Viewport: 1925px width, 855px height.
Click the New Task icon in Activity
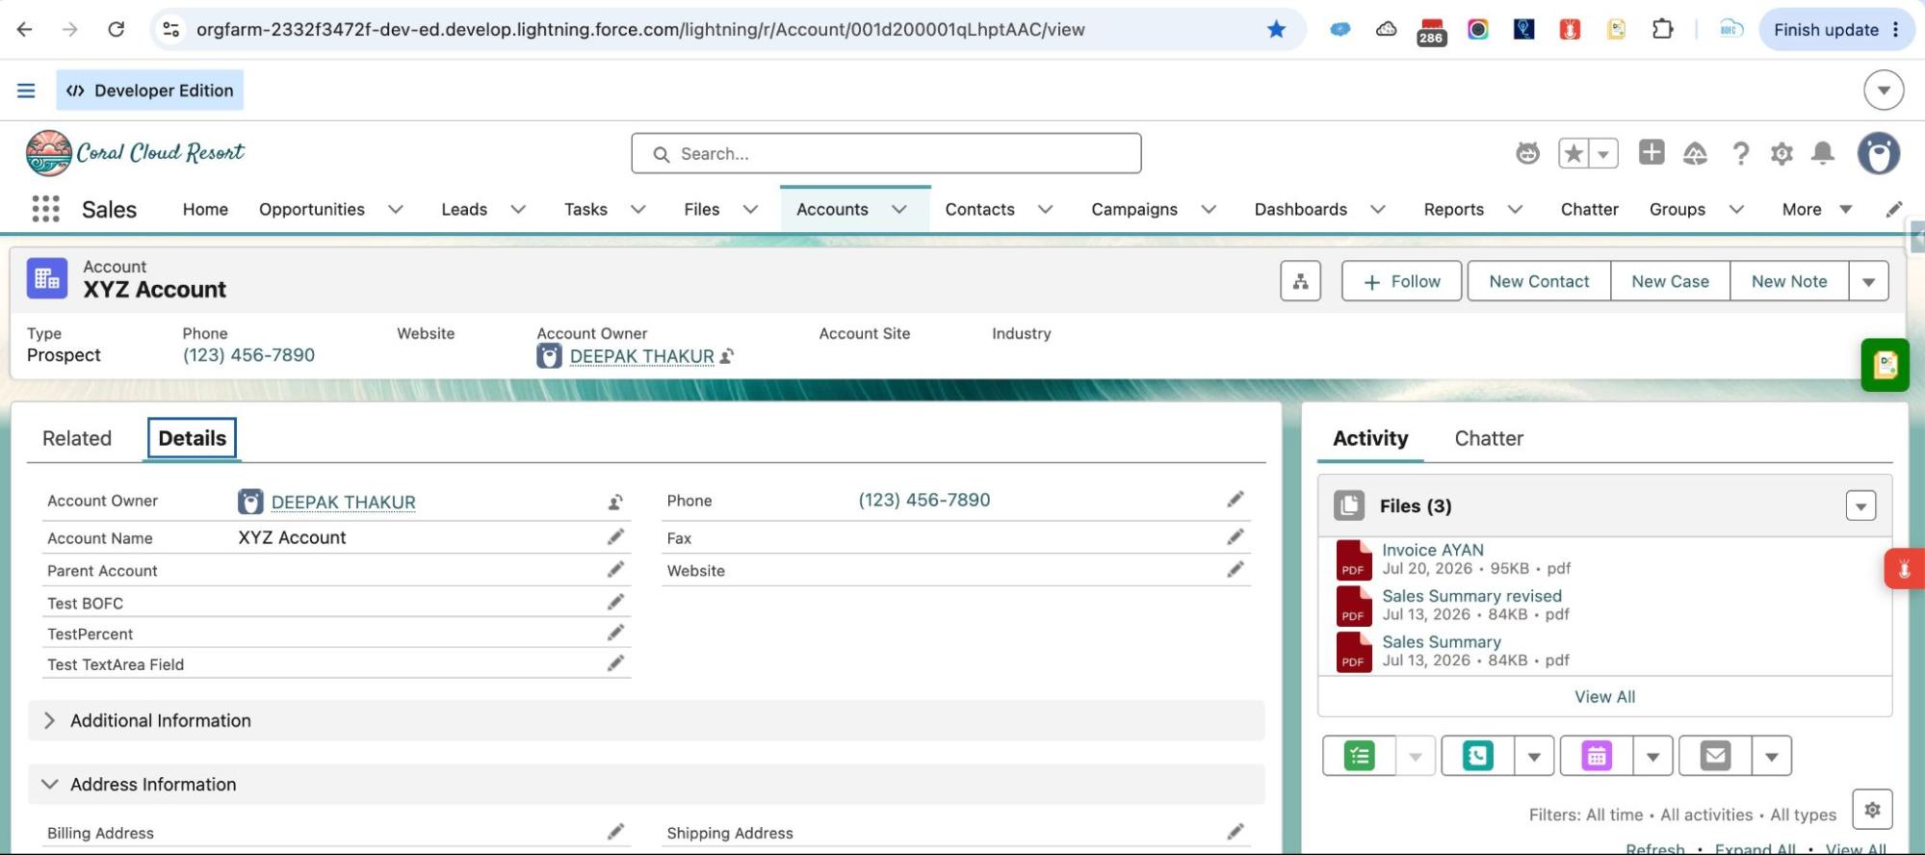[x=1360, y=756]
